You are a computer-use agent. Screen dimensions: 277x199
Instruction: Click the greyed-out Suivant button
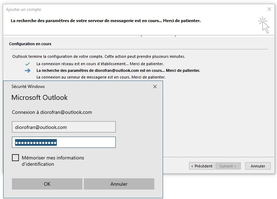228,166
